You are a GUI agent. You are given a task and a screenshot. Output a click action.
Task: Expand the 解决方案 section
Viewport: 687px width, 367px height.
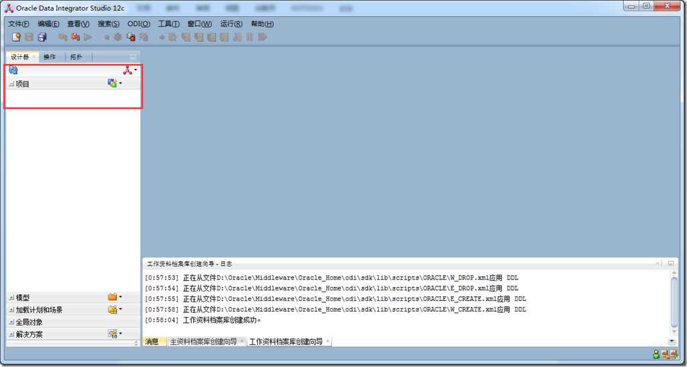11,334
